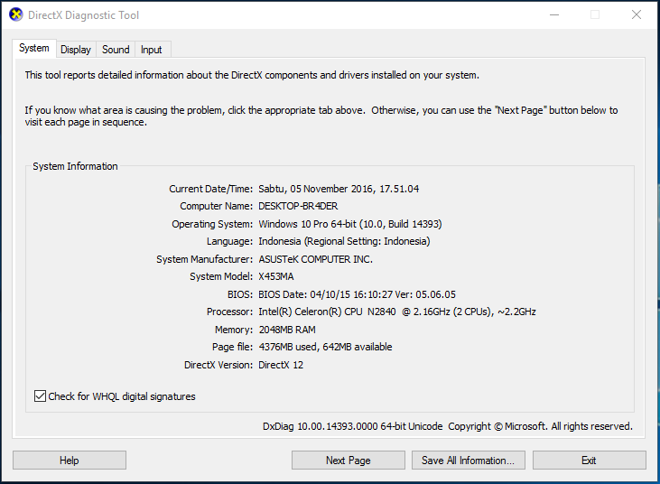Image resolution: width=660 pixels, height=484 pixels.
Task: Click the Current Date/Time label
Action: [211, 189]
